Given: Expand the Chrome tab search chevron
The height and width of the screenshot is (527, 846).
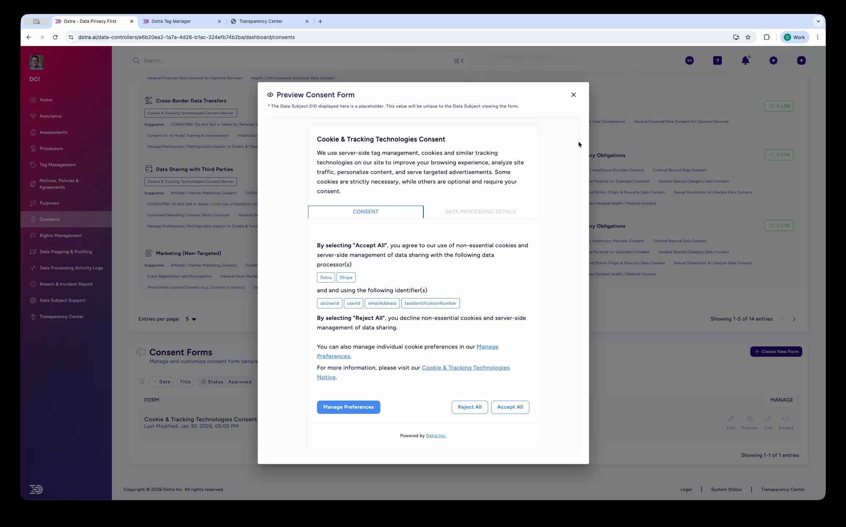Looking at the screenshot, I should pos(818,21).
